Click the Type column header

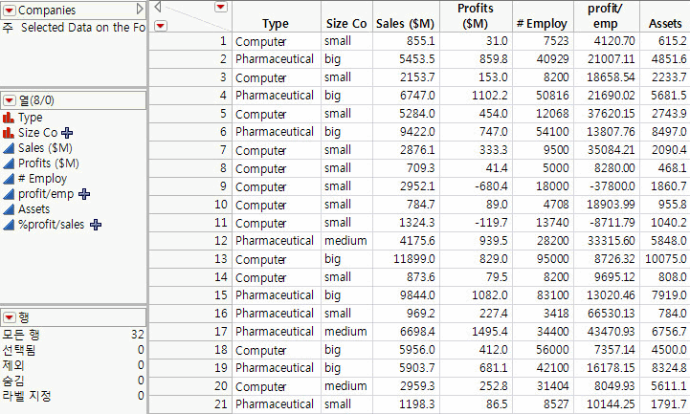(275, 23)
